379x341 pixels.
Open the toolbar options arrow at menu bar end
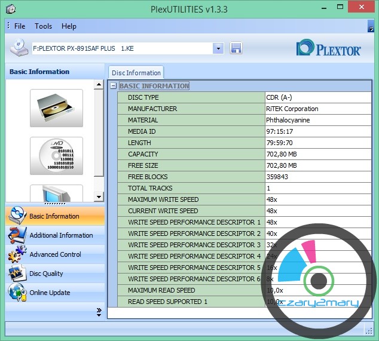click(x=370, y=26)
